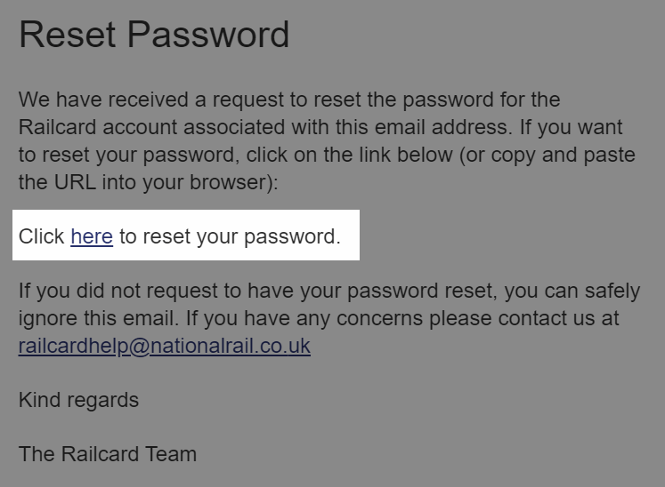Click the line "the URL into your browser):"
The height and width of the screenshot is (487, 665).
pyautogui.click(x=149, y=182)
